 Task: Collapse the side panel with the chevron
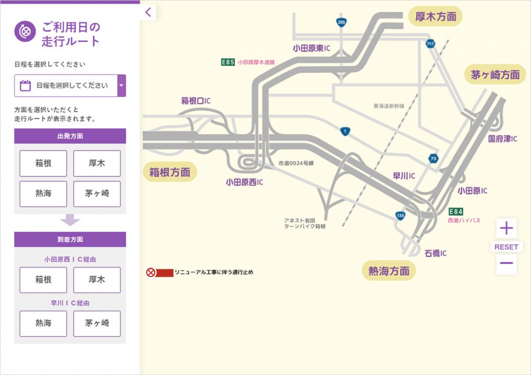click(x=148, y=12)
